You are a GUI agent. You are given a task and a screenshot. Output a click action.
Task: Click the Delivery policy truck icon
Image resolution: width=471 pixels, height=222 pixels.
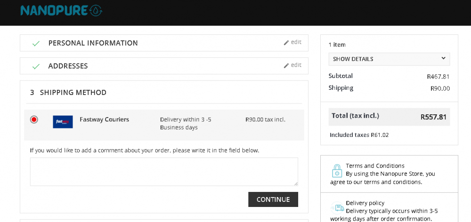tap(337, 208)
